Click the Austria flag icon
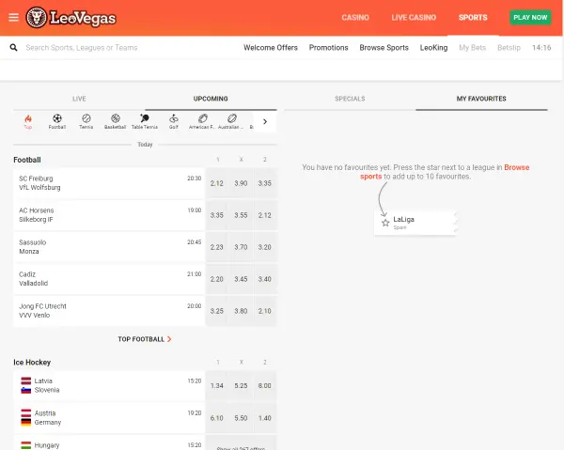The image size is (564, 450). 26,413
